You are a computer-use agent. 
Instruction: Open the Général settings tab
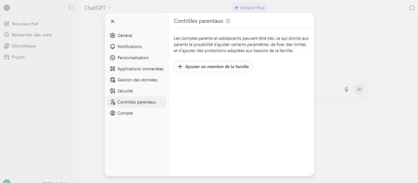125,35
